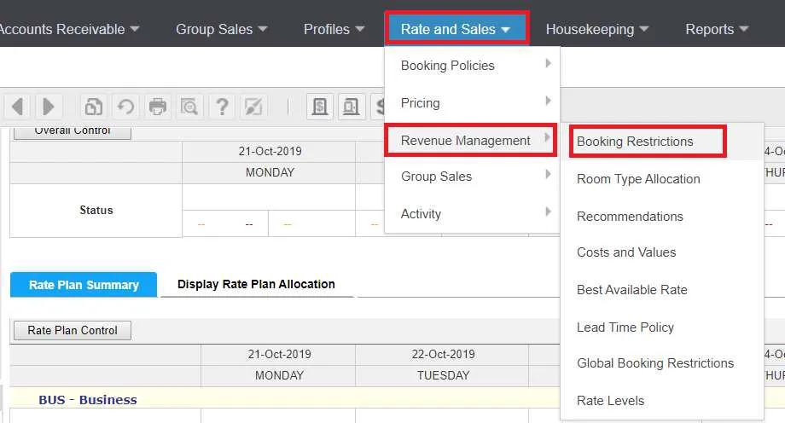785x423 pixels.
Task: Click the Rate Plan Control button
Action: click(73, 330)
